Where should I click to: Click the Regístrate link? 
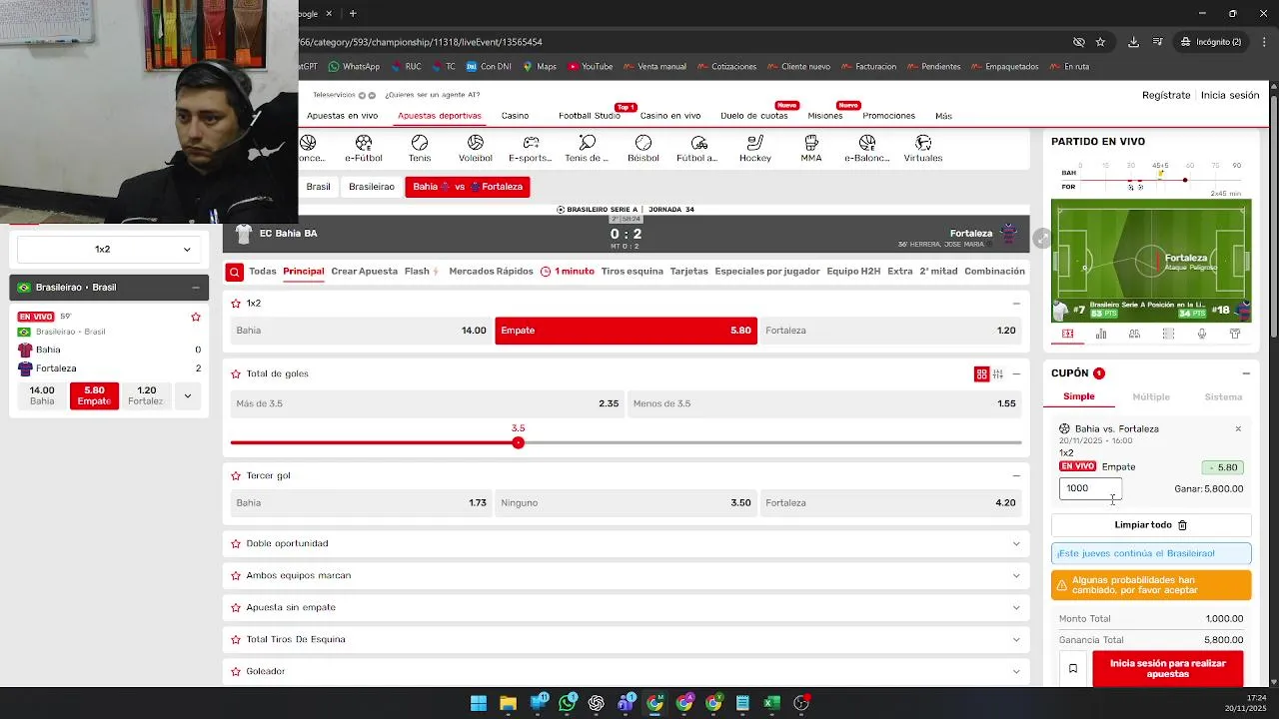pos(1166,96)
